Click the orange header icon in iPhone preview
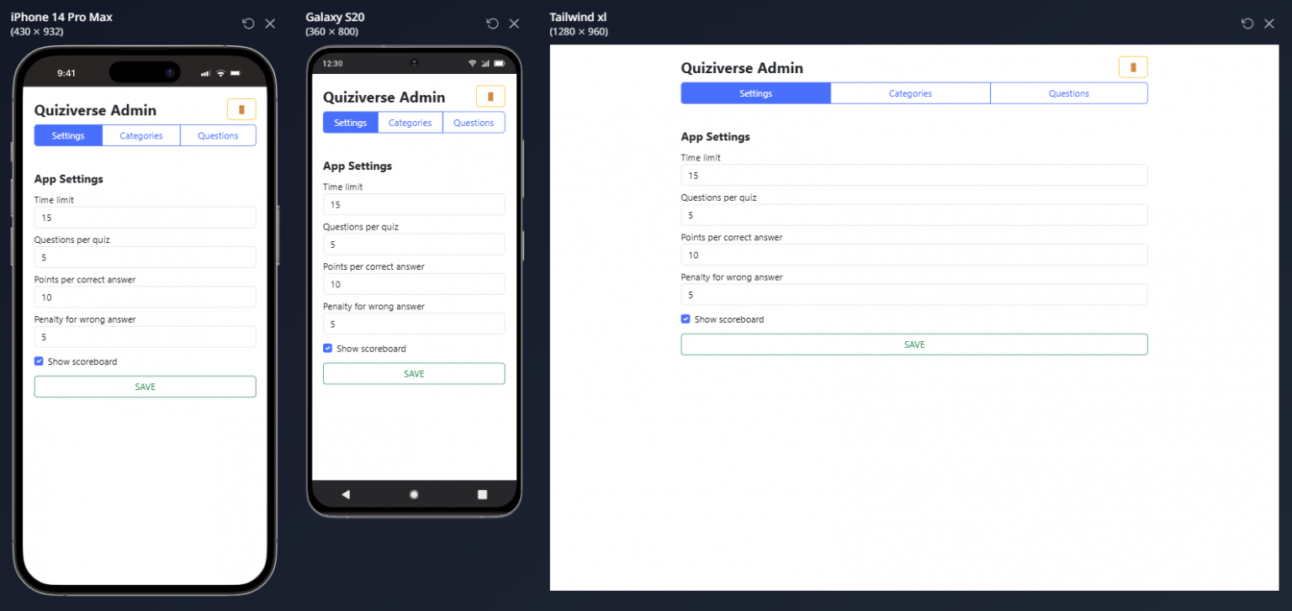Screen dimensions: 1292x611 241,108
